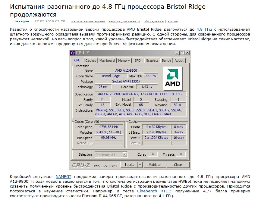The height and width of the screenshot is (199, 261).
Task: Click the Tools button
Action: click(x=129, y=165)
